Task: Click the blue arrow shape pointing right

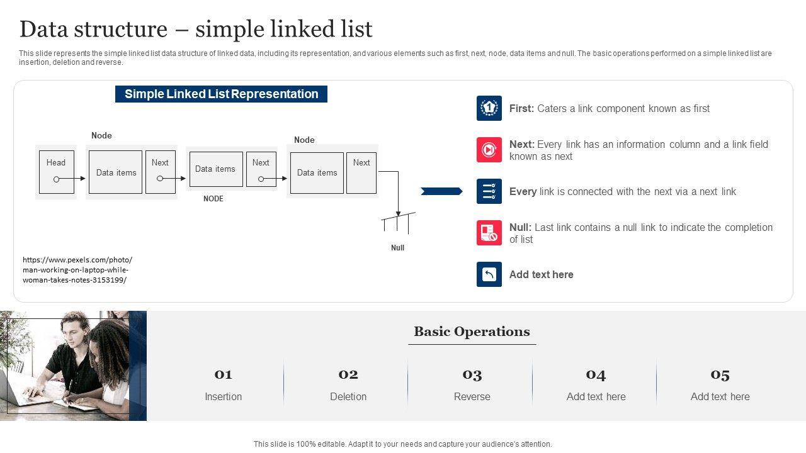Action: point(441,191)
